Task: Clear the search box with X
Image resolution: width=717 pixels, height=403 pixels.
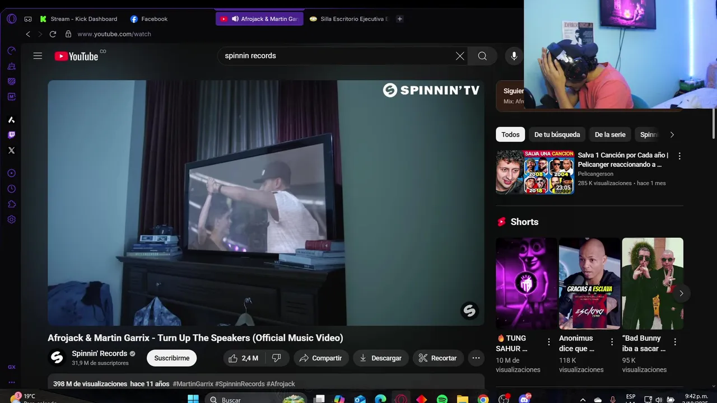Action: point(460,56)
